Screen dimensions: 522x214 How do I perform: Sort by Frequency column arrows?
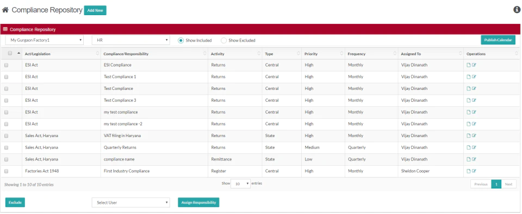pyautogui.click(x=395, y=54)
